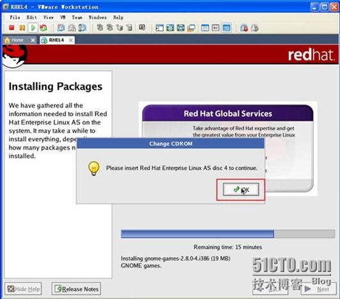Close the RHEL4 tab
This screenshot has height=299, width=340.
(70, 40)
